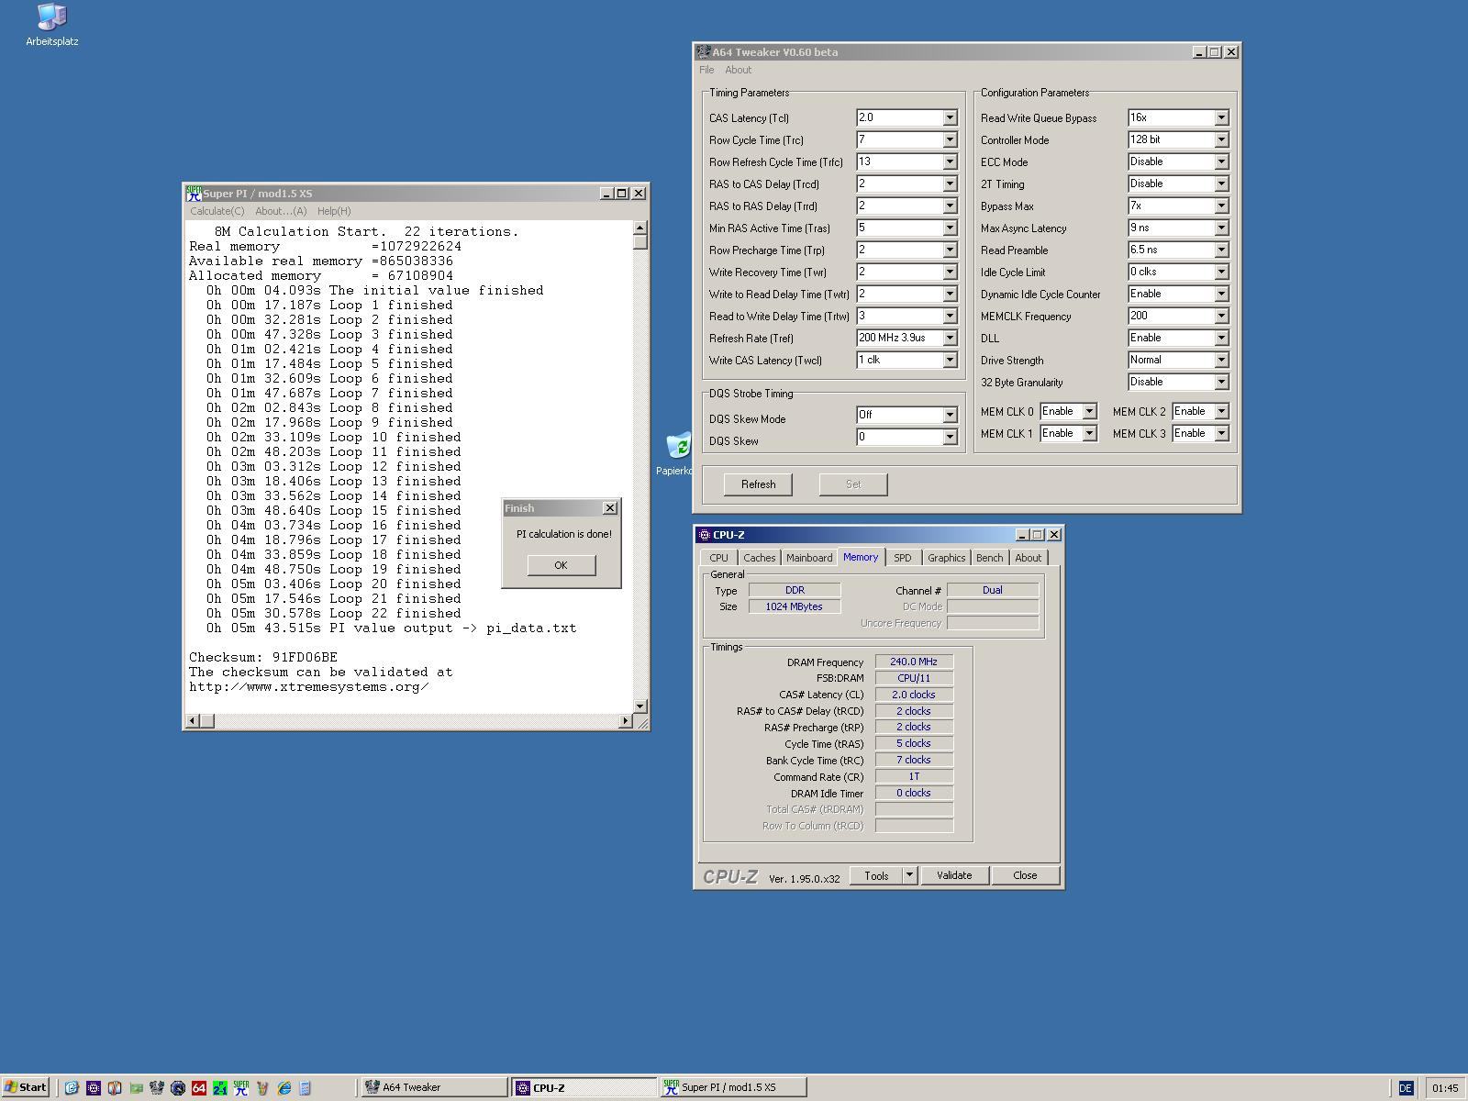Open the 2T Timing dropdown
1468x1101 pixels.
[1221, 183]
